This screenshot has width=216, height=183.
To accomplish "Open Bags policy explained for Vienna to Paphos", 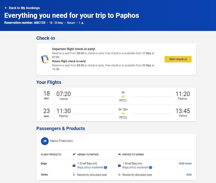I will 90,168.
